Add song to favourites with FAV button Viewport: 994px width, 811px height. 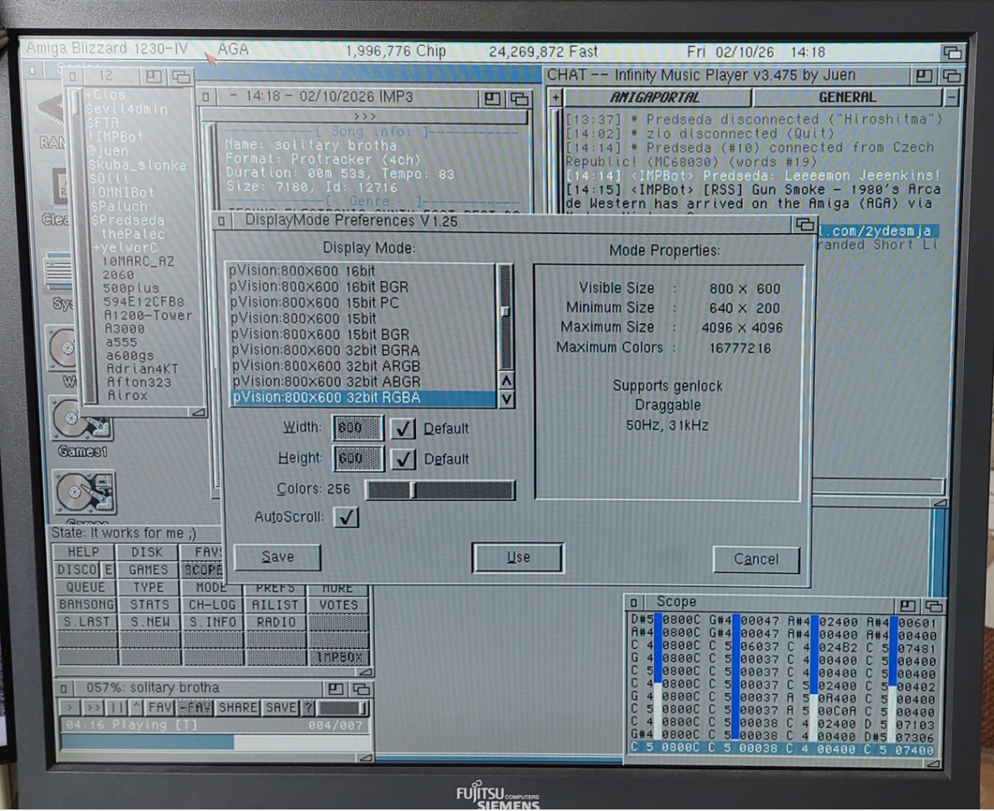point(160,707)
